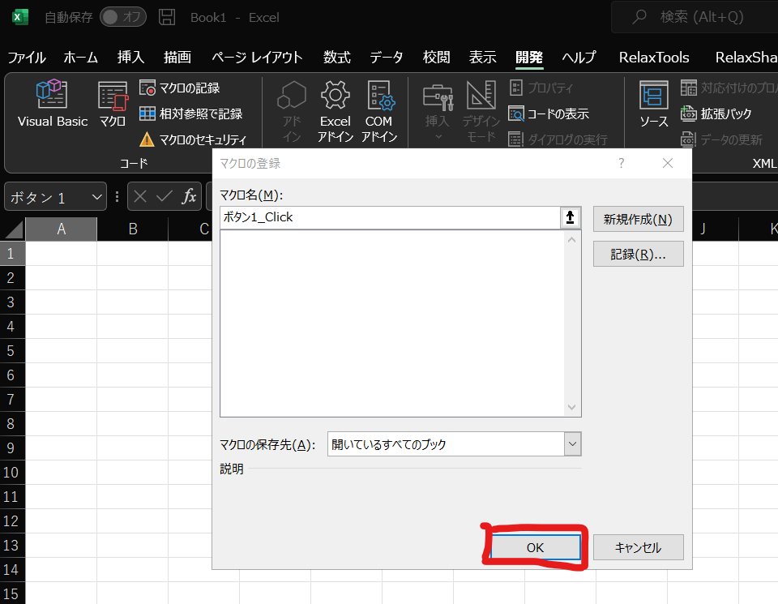Click the New macro button

(638, 219)
